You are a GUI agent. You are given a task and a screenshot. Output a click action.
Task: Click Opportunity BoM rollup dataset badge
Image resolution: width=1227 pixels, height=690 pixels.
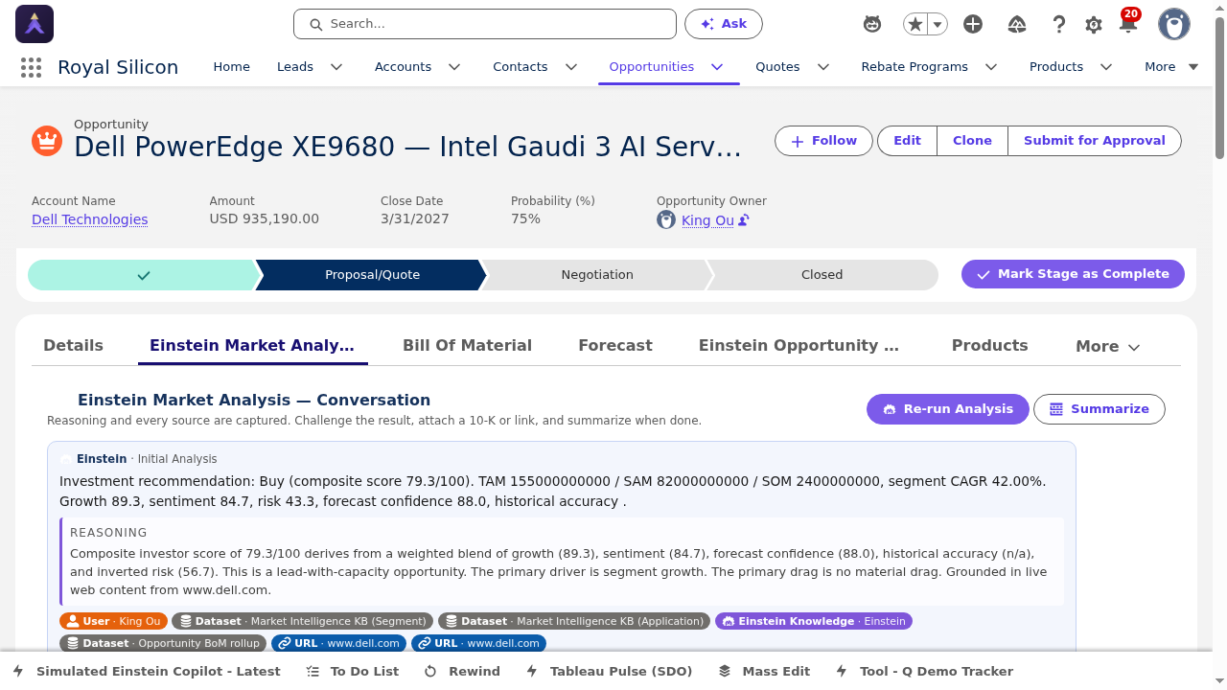click(164, 643)
